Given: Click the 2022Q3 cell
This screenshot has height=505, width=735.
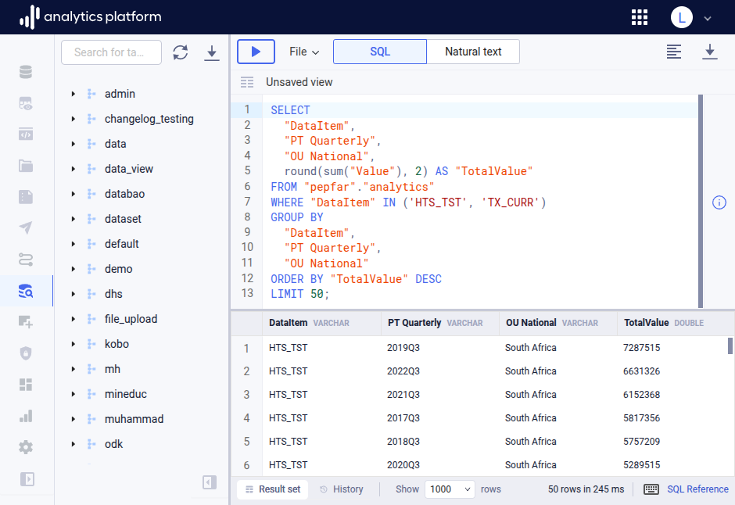Looking at the screenshot, I should [403, 371].
